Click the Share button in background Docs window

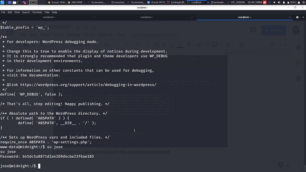click(273, 30)
